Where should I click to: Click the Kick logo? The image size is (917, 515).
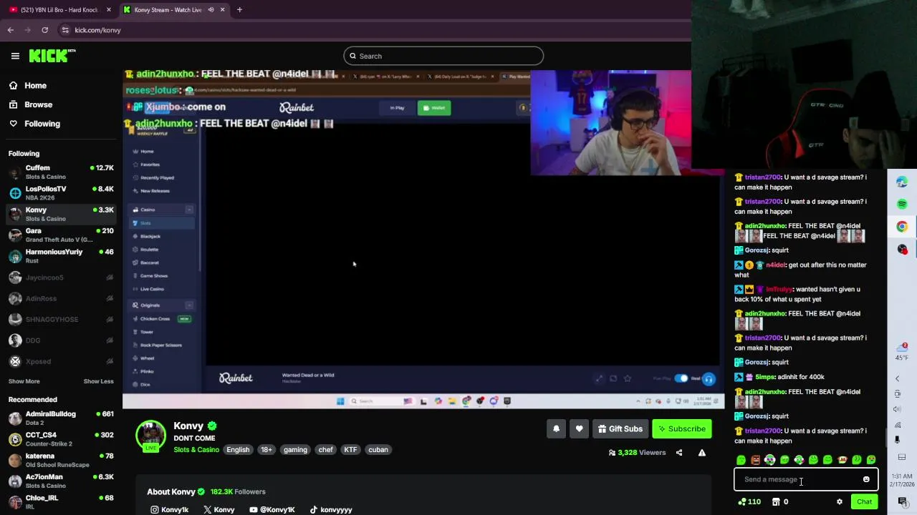coord(52,56)
